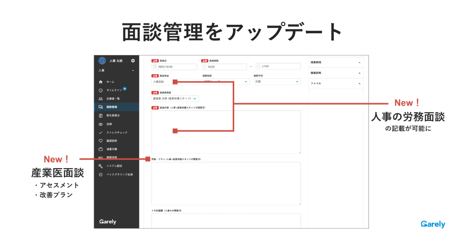
Task: Open the 面談手段 dropdown showing 対面
Action: pos(277,82)
